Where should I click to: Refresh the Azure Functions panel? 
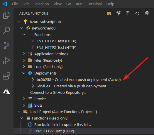pyautogui.click(x=137, y=13)
